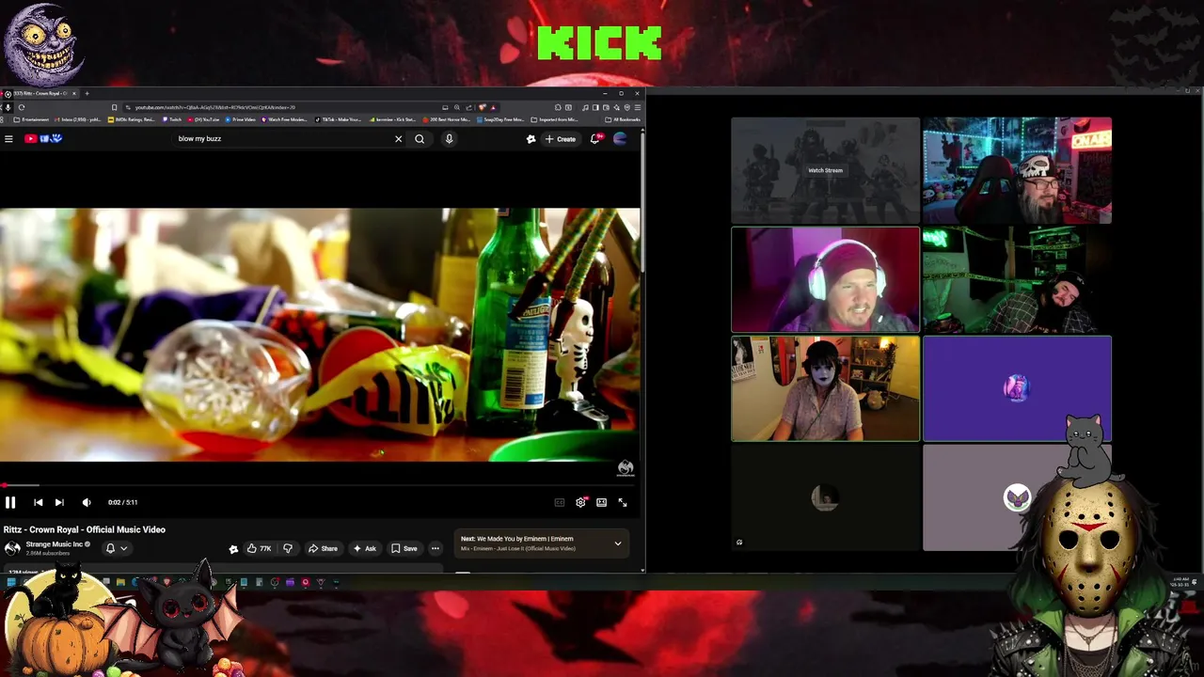Open more actions three-dot menu
The image size is (1204, 677).
435,548
